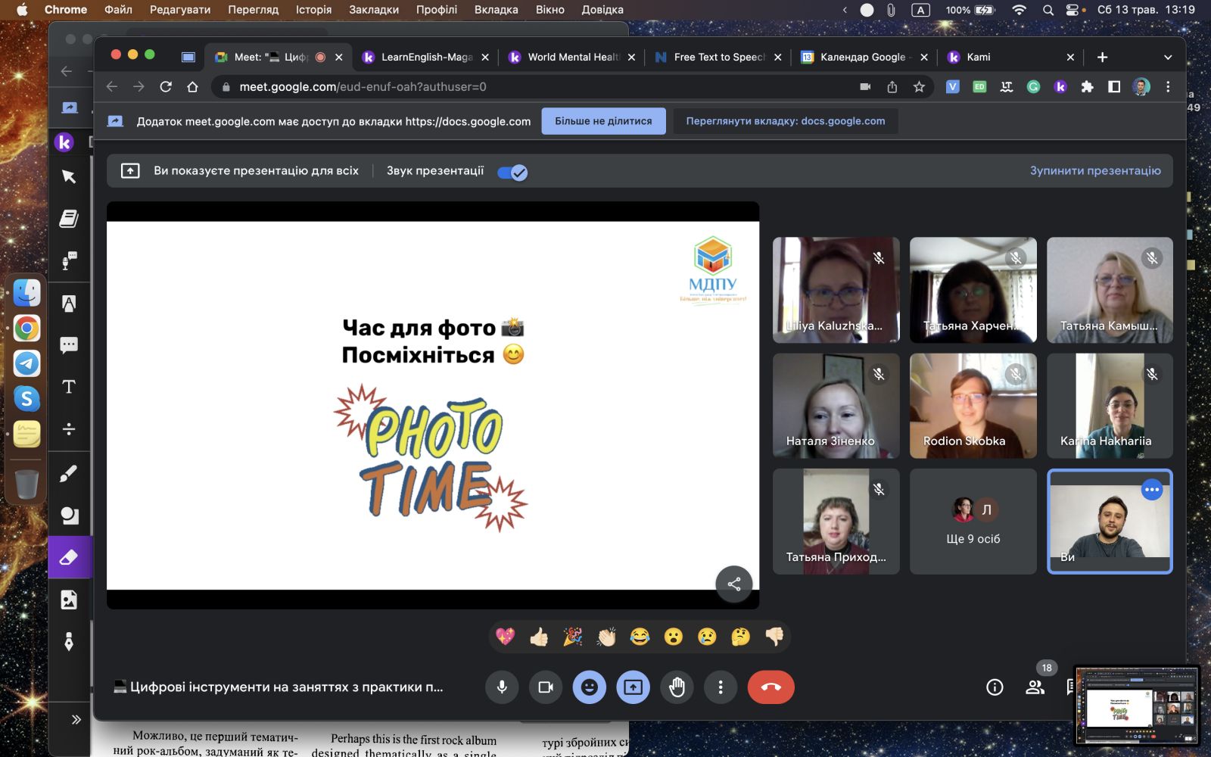Toggle presentation audio switch
The height and width of the screenshot is (757, 1211).
512,172
